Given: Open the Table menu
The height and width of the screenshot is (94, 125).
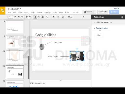Looking at the screenshot, I should pos(61,13).
